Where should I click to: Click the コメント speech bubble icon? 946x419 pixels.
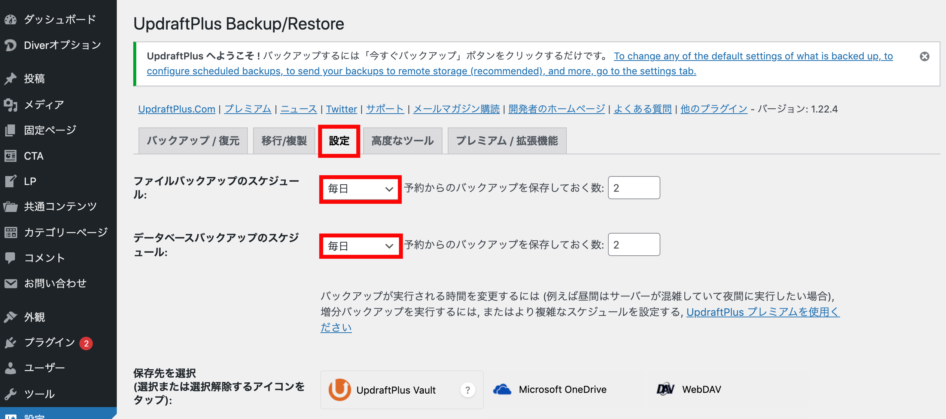[10, 258]
